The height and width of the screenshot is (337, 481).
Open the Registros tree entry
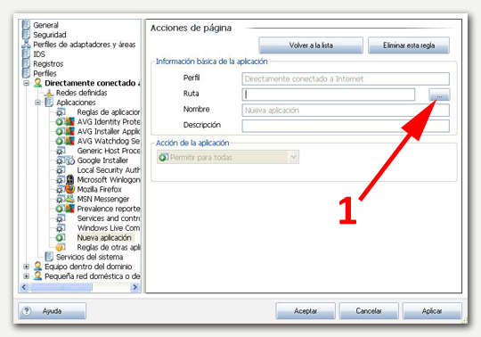[48, 64]
